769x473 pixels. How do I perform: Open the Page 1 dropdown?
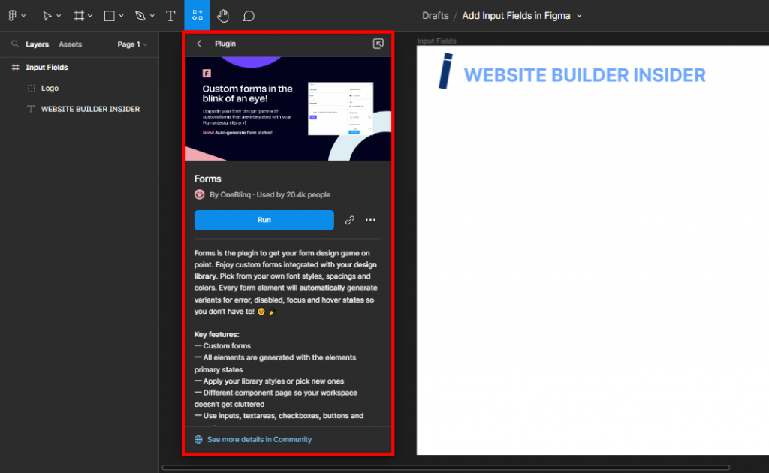pyautogui.click(x=132, y=44)
